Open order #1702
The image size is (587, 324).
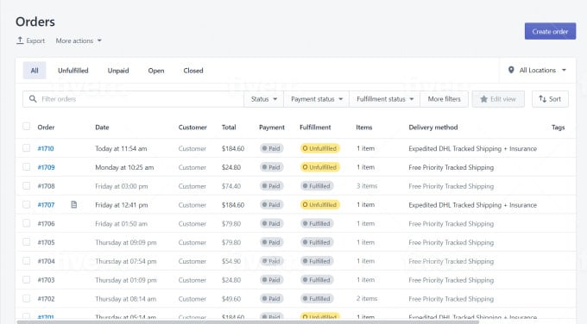46,299
